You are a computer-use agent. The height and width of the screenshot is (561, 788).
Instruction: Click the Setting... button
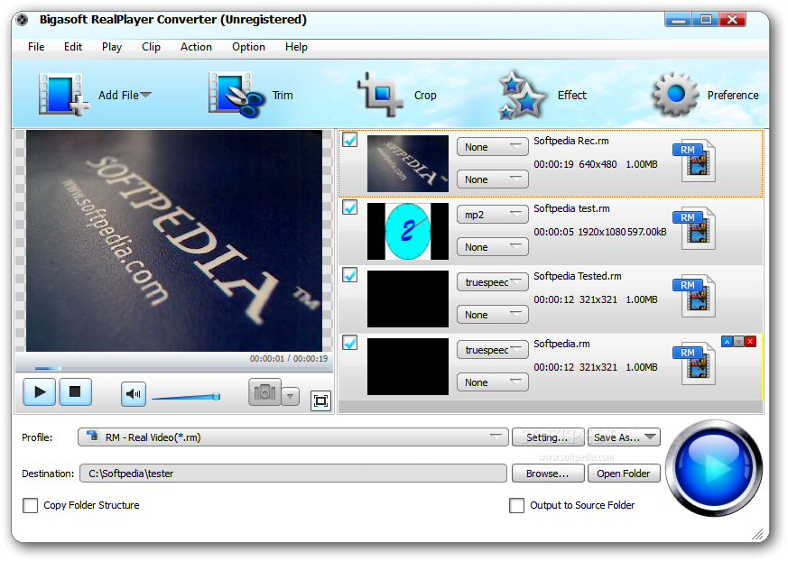[548, 437]
